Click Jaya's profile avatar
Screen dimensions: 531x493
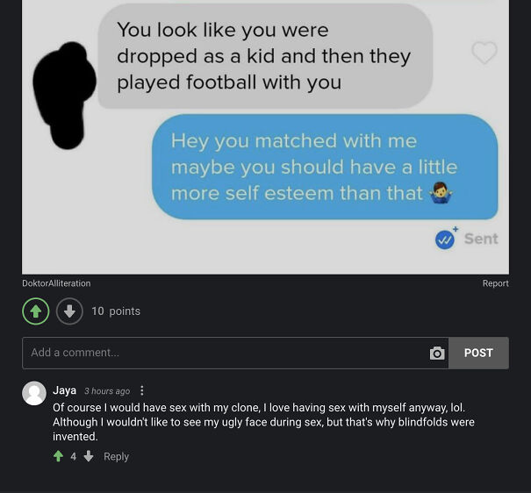click(34, 393)
